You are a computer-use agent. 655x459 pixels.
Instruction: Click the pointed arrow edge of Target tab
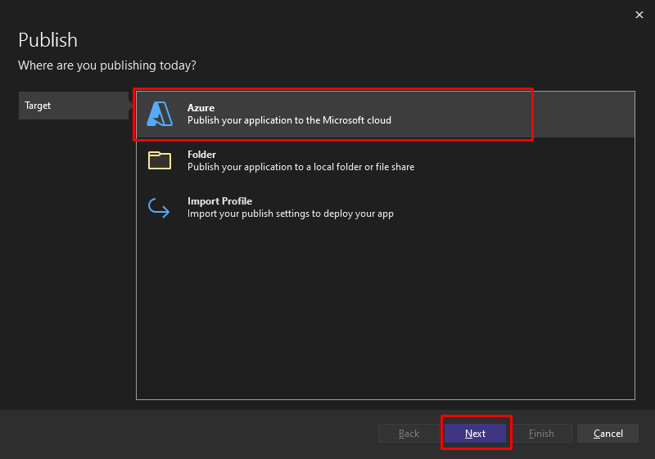pos(131,106)
